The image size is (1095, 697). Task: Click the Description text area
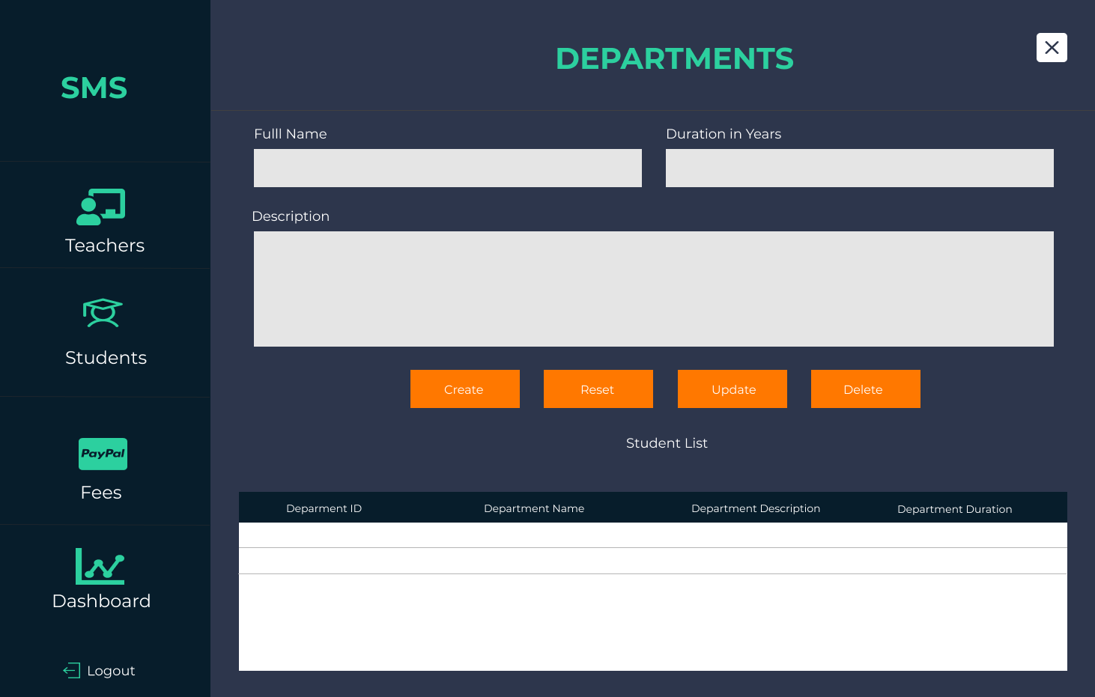click(653, 289)
